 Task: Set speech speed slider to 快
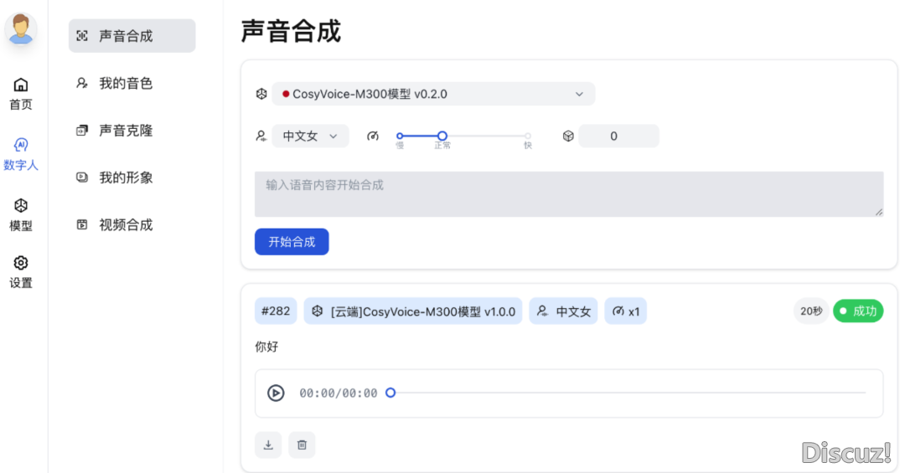point(528,136)
